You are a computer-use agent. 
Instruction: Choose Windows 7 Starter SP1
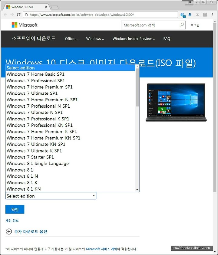(x=70, y=157)
